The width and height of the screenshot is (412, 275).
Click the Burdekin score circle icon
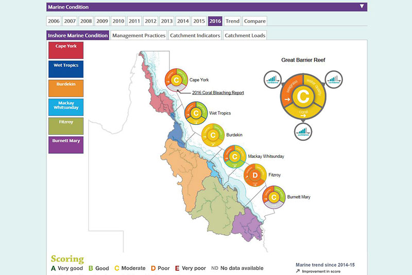click(213, 135)
